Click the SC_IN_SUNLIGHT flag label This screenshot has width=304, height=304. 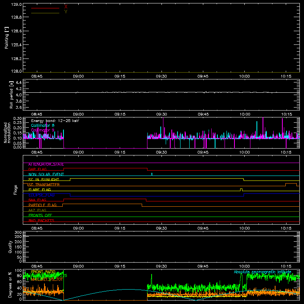(x=44, y=179)
